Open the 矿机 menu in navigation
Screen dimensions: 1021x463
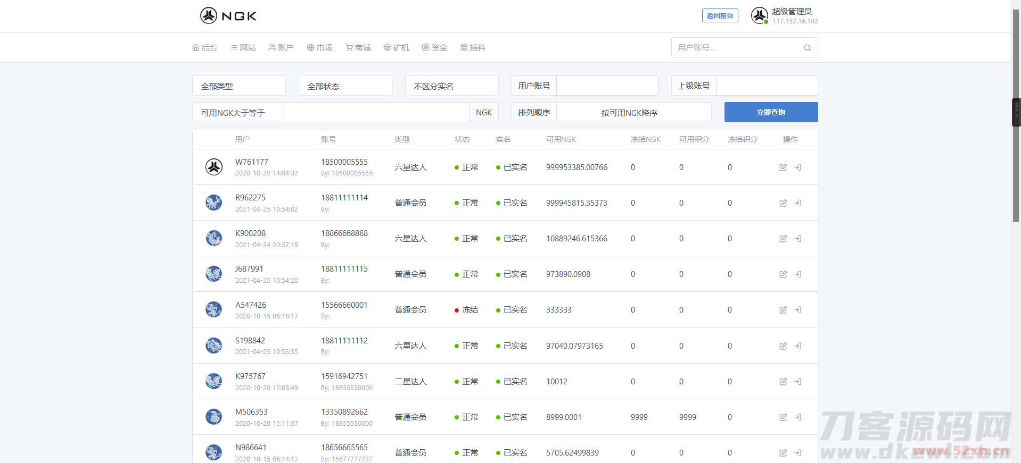[397, 48]
